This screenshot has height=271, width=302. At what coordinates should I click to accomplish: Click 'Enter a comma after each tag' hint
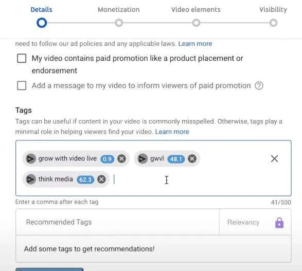[57, 202]
